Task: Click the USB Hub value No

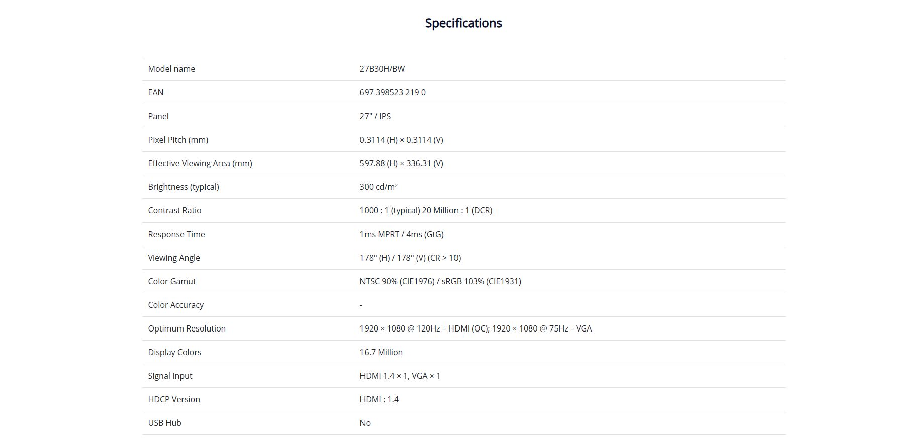Action: pyautogui.click(x=365, y=423)
